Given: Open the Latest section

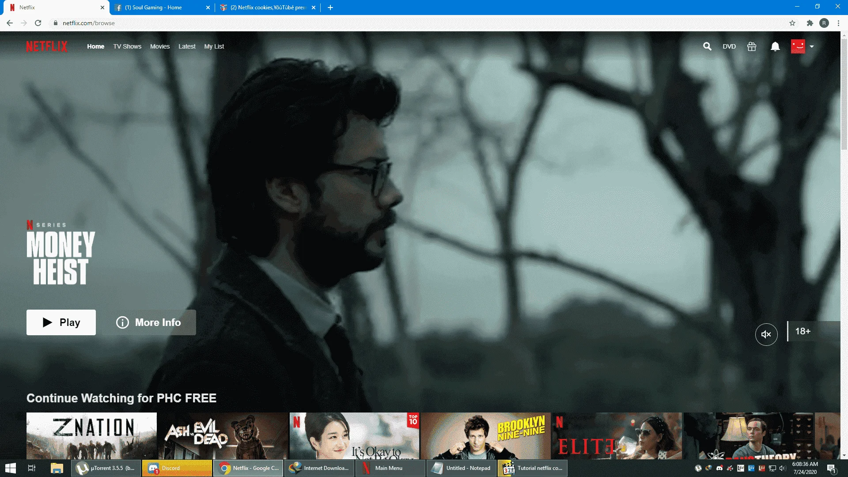Looking at the screenshot, I should pos(187,46).
